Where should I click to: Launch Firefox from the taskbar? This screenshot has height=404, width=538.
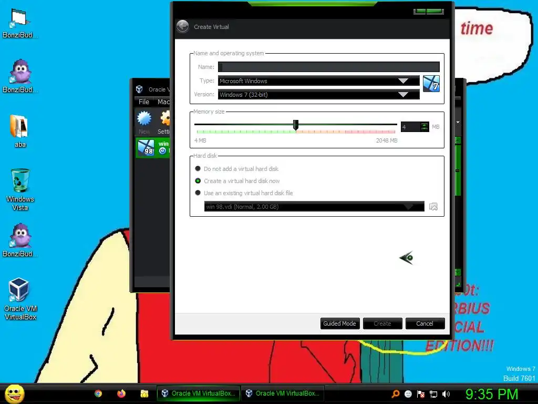[x=121, y=393]
